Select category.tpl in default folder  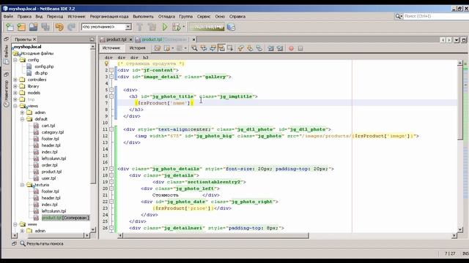[53, 132]
